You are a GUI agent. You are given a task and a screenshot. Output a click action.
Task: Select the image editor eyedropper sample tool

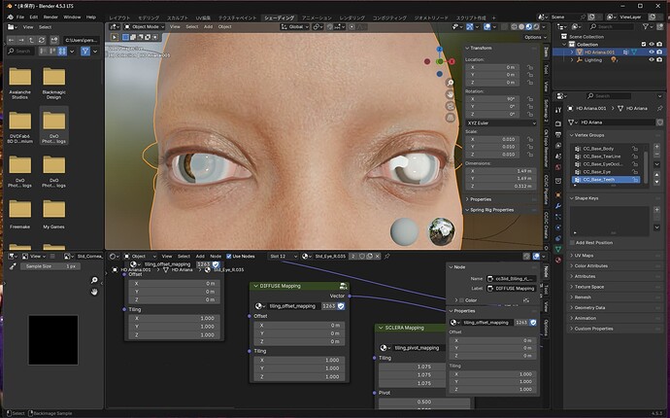[x=13, y=266]
